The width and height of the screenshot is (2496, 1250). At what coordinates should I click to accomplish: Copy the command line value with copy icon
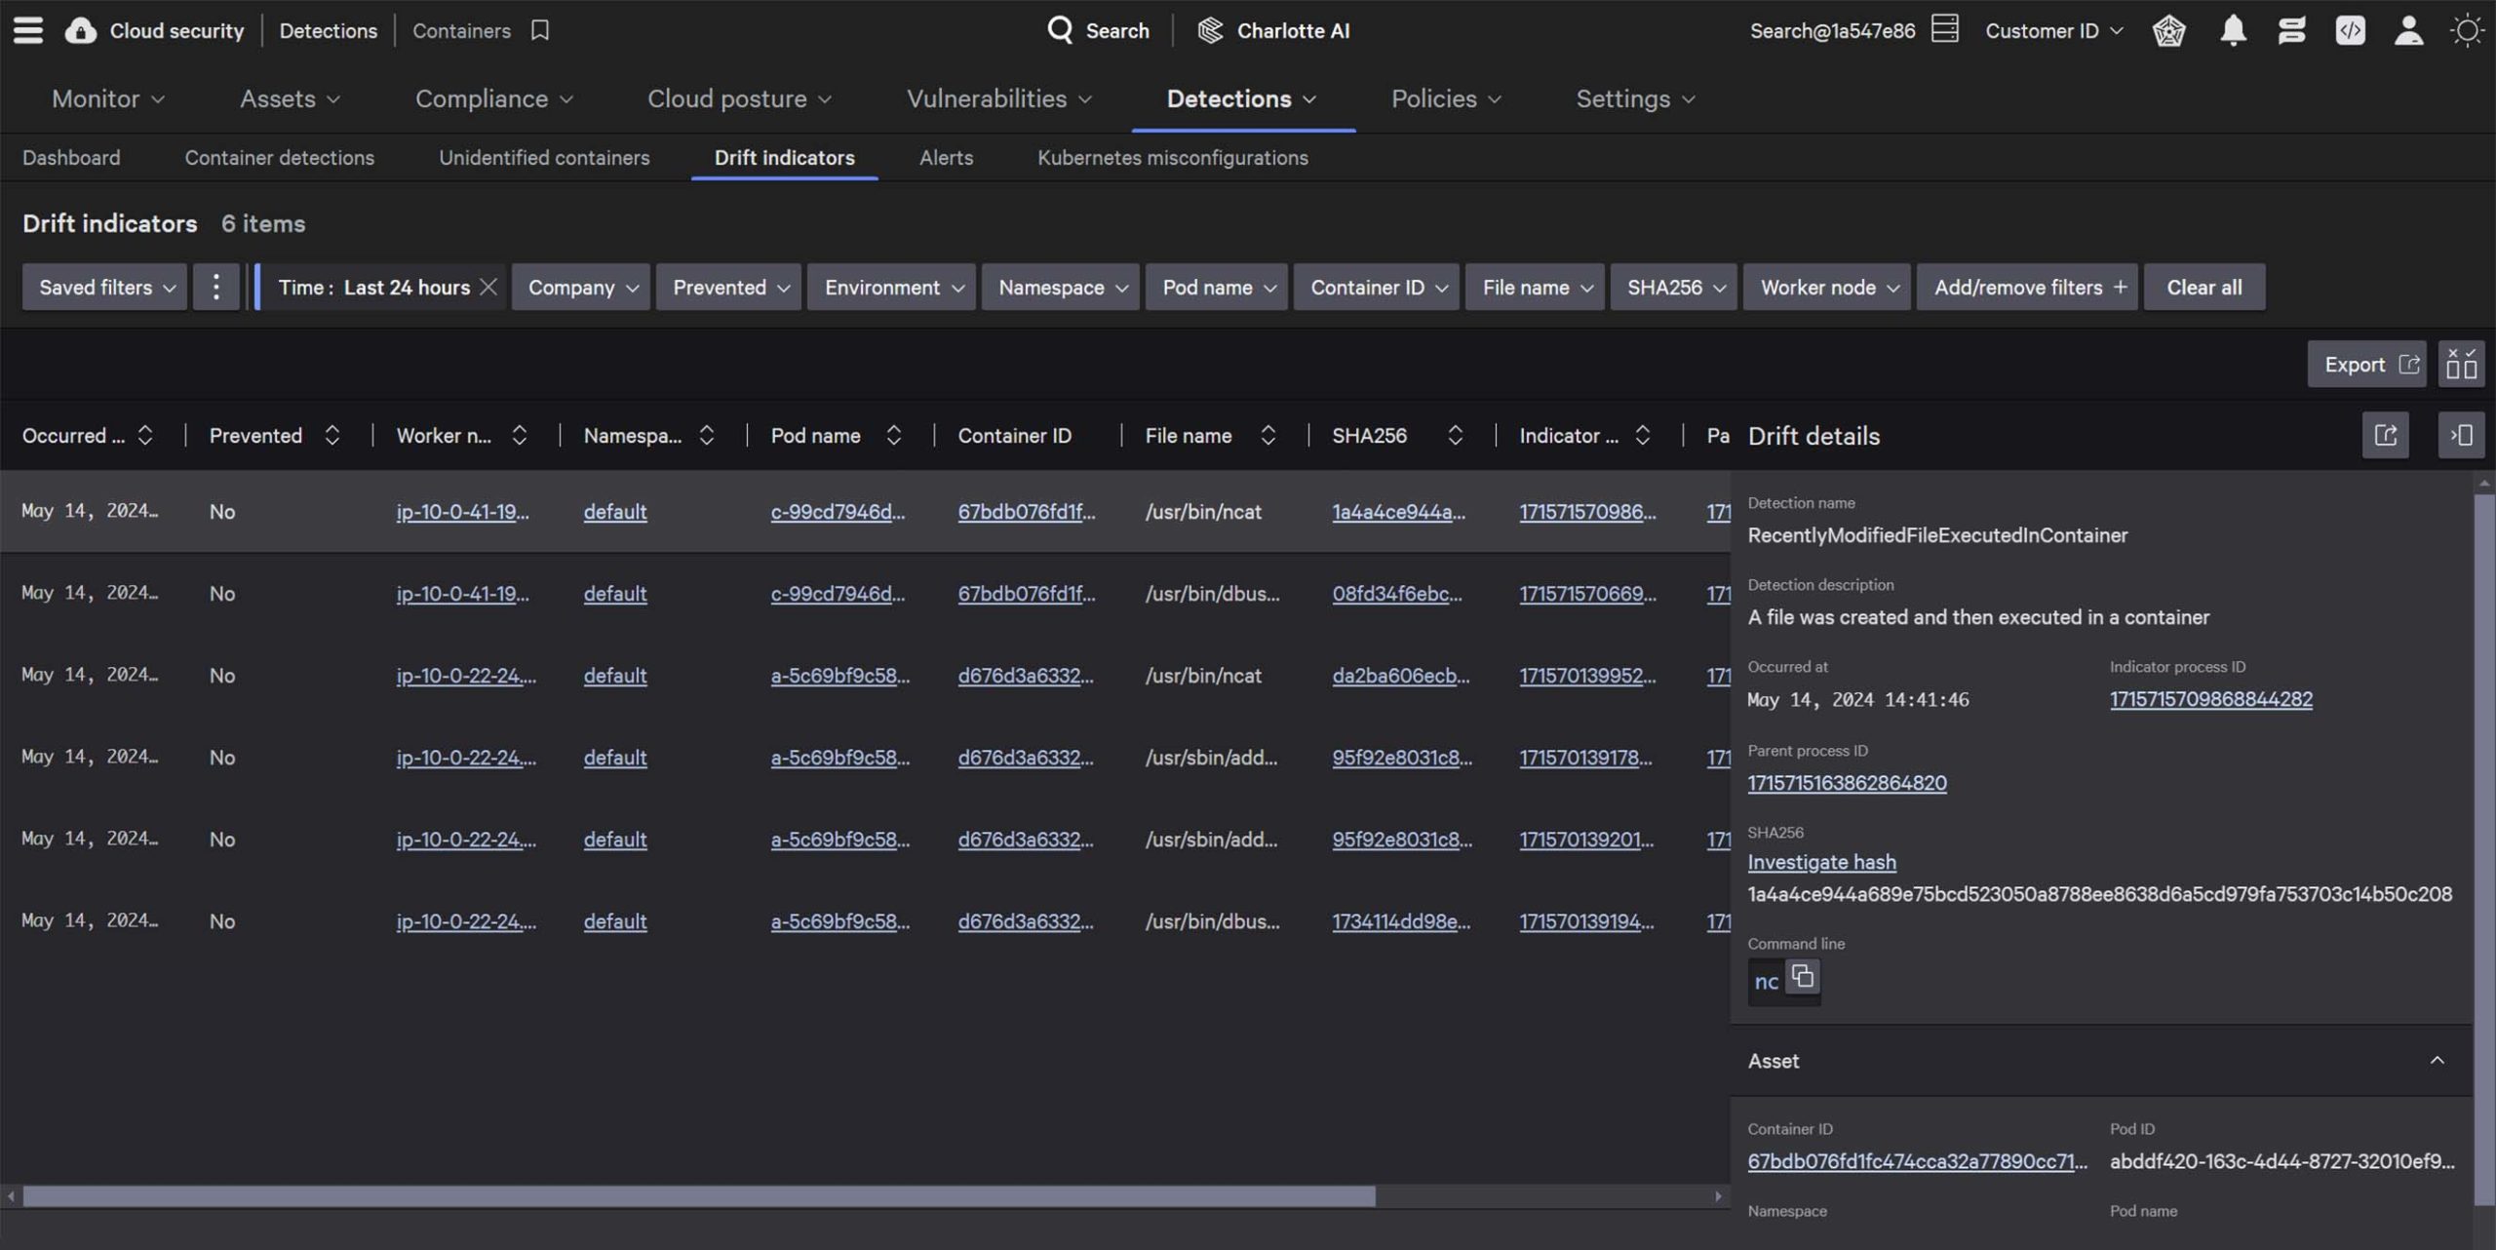click(1804, 976)
